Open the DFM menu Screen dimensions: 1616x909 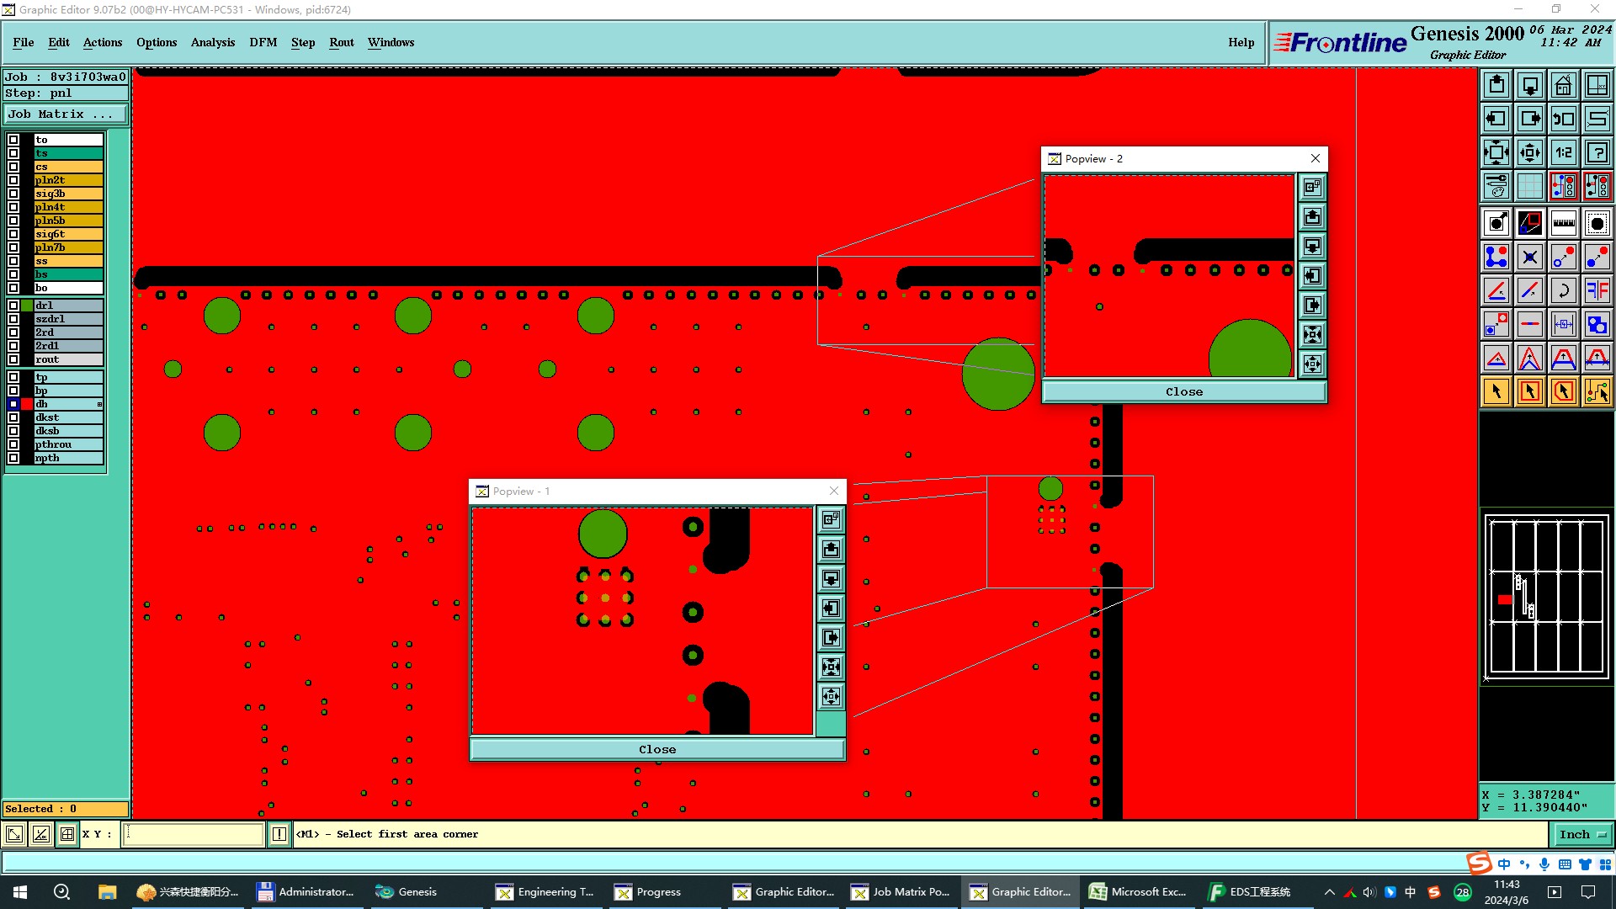point(263,42)
